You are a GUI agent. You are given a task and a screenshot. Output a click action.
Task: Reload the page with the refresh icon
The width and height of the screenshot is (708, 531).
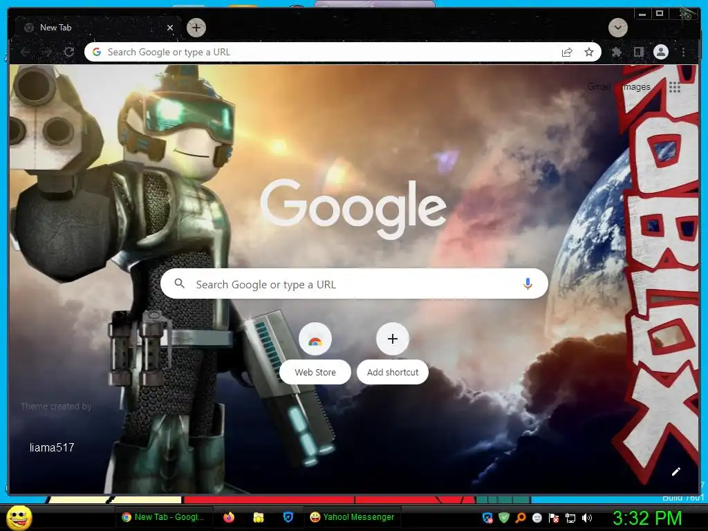pyautogui.click(x=69, y=53)
